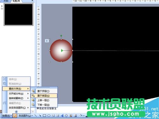This screenshot has height=119, width=159.
Task: Insert a diagram or organization chart
Action: 66,116
